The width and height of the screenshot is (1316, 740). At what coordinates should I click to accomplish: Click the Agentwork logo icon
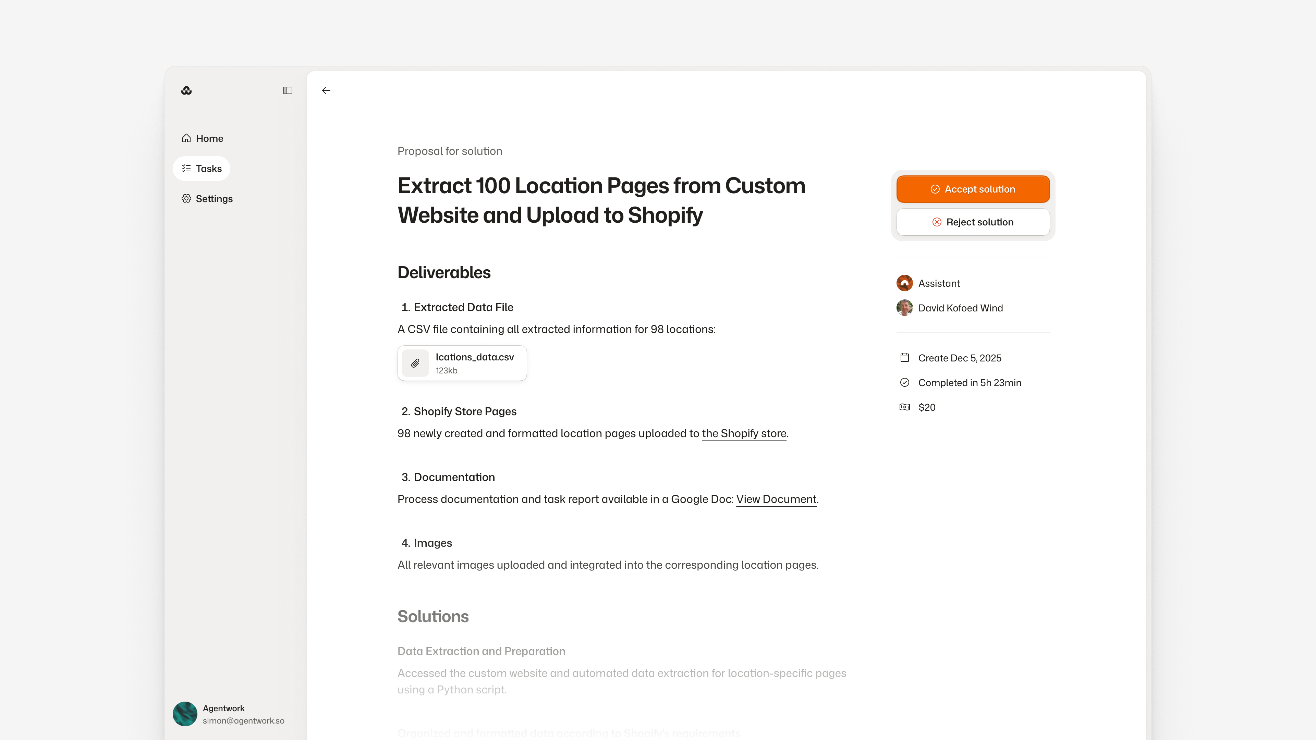pyautogui.click(x=186, y=90)
